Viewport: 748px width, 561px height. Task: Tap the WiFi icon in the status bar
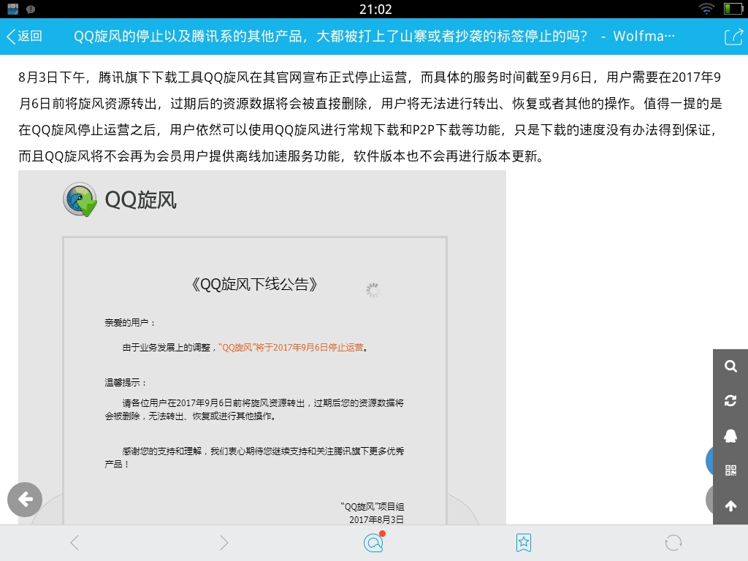pyautogui.click(x=706, y=9)
